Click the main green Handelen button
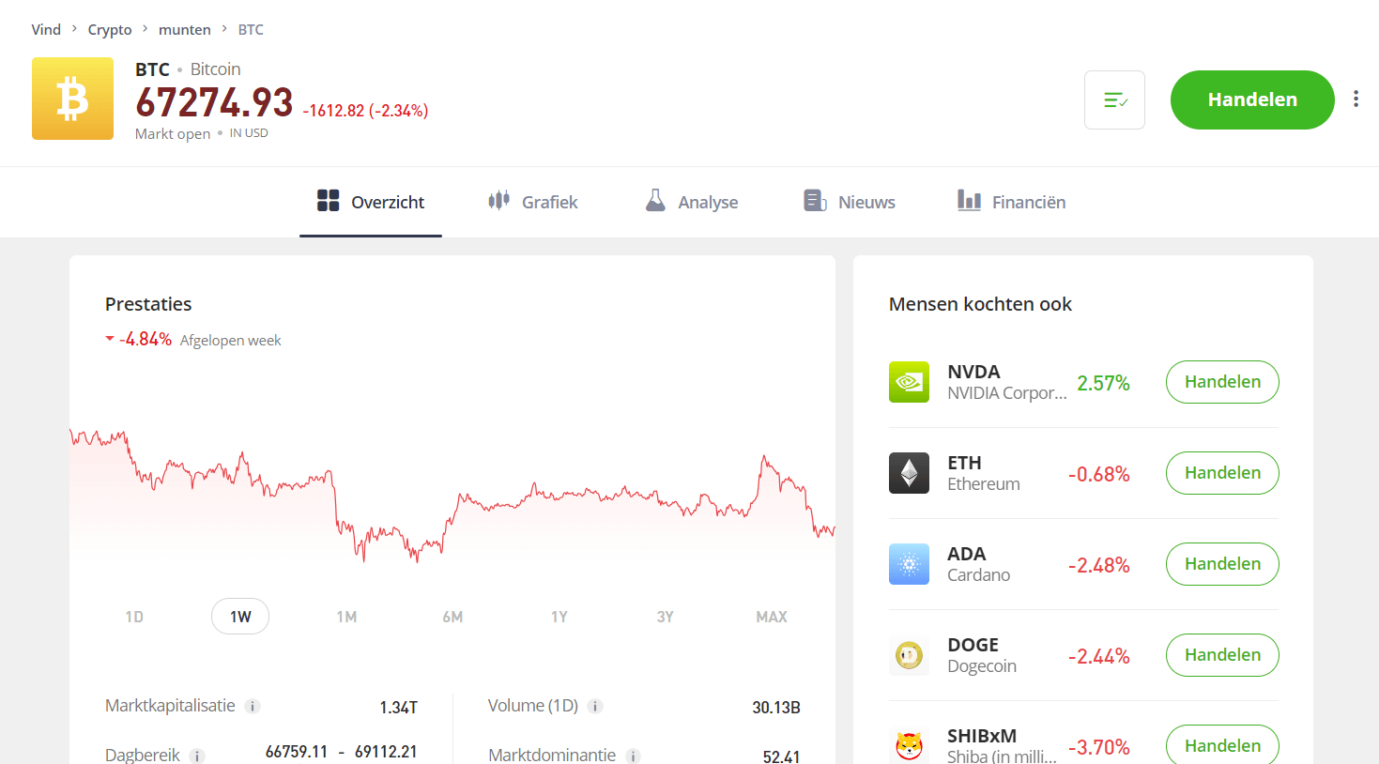 click(x=1252, y=99)
